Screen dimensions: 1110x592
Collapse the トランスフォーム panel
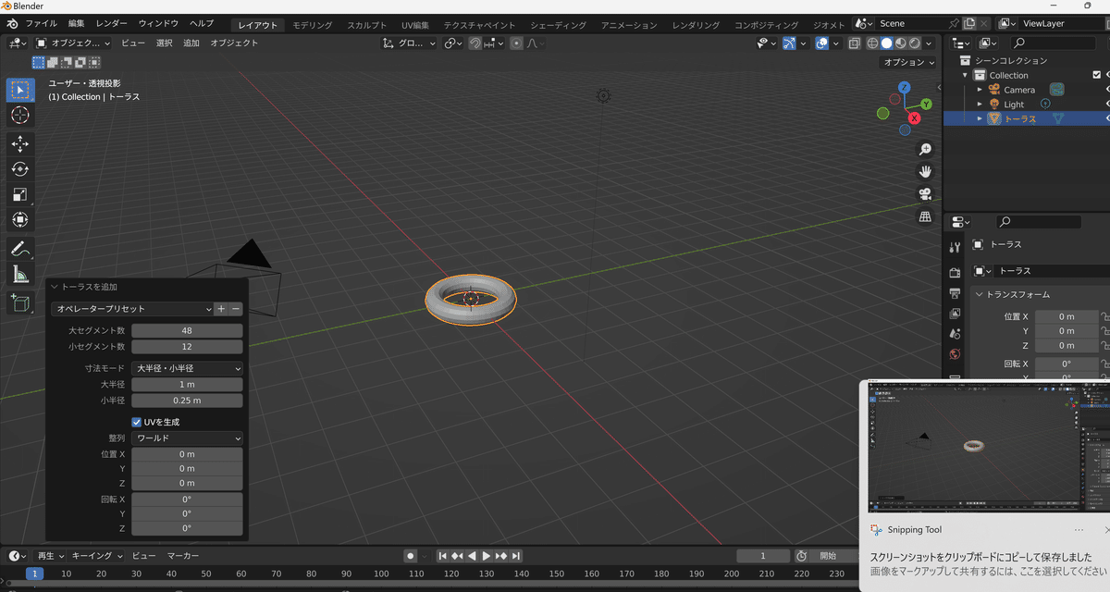980,295
